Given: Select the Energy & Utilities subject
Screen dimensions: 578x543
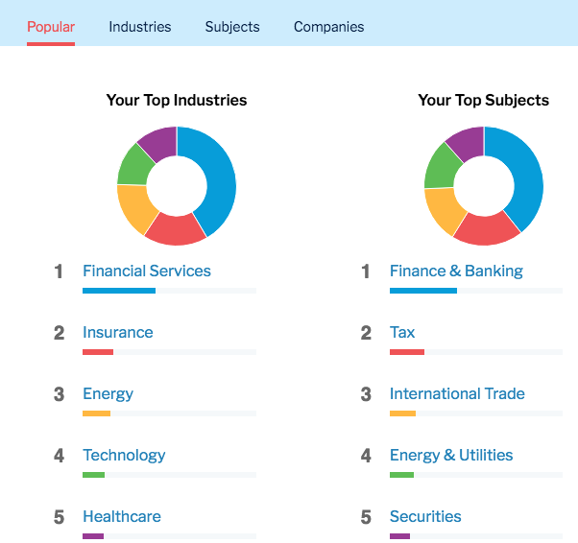Looking at the screenshot, I should (451, 455).
